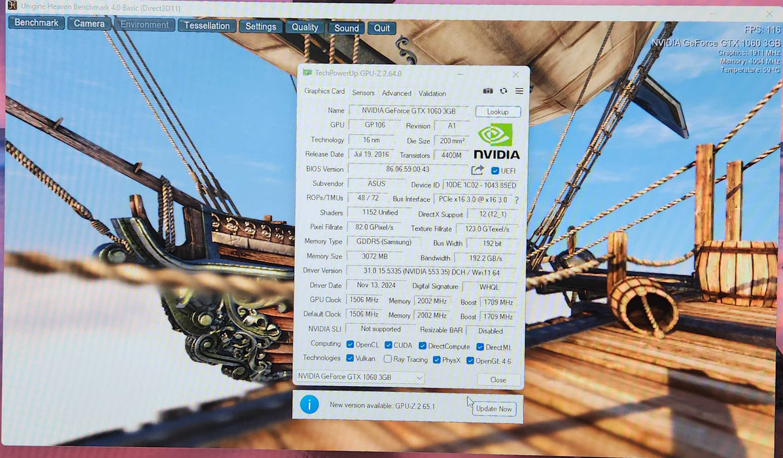Image resolution: width=783 pixels, height=458 pixels.
Task: Click the Texture Fillrate value "123.0 GTexel/s"
Action: pos(487,229)
